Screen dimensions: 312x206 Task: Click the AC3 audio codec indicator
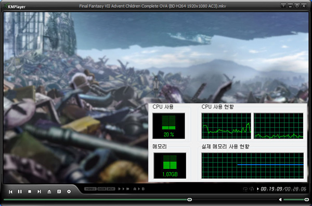point(102,189)
